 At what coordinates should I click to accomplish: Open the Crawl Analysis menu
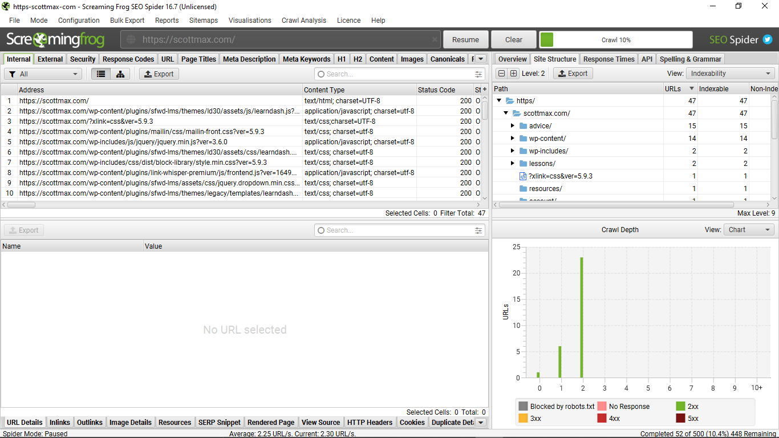point(304,21)
